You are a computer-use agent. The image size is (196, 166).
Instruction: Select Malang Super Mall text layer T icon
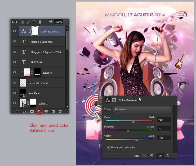coord(24,41)
